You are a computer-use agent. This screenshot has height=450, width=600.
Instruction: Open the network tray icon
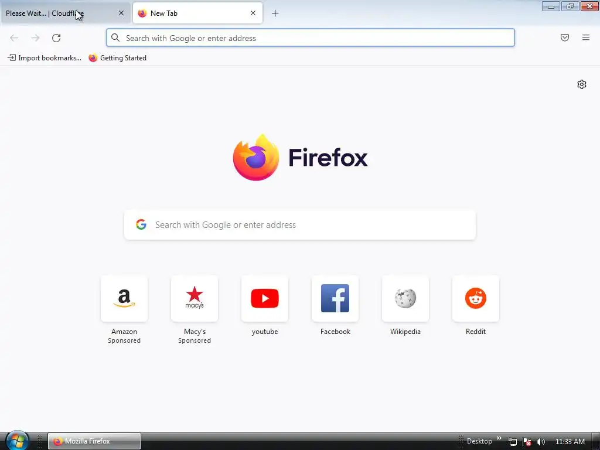point(512,442)
